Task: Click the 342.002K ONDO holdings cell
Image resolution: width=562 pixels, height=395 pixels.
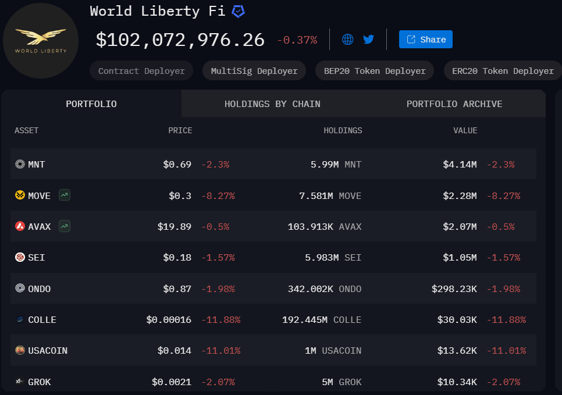Action: 325,289
